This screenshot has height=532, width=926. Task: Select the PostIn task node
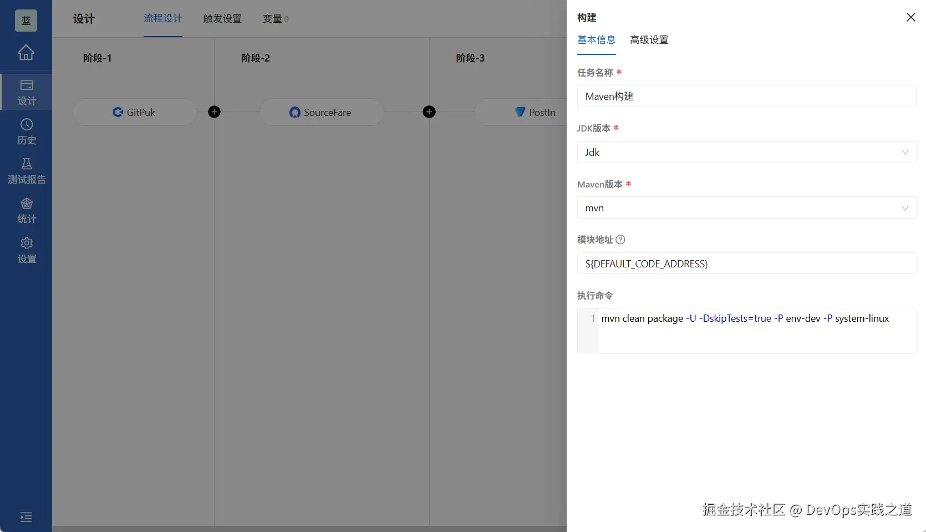pos(521,112)
